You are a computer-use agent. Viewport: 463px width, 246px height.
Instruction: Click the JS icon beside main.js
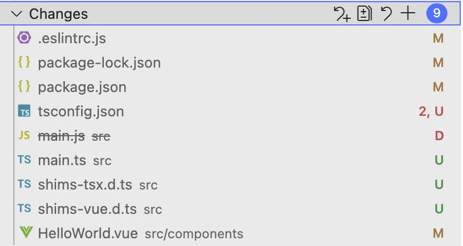point(24,135)
